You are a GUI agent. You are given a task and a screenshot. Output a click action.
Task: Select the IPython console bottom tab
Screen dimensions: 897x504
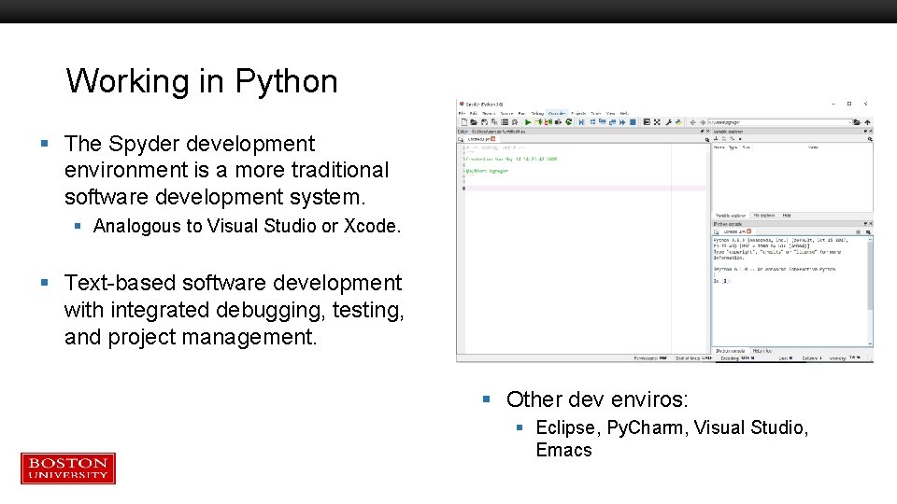[x=731, y=351]
